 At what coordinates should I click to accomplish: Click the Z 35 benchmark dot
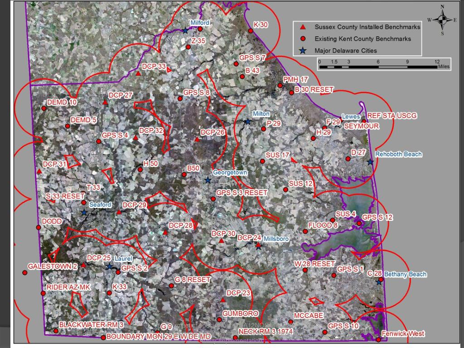tap(188, 47)
